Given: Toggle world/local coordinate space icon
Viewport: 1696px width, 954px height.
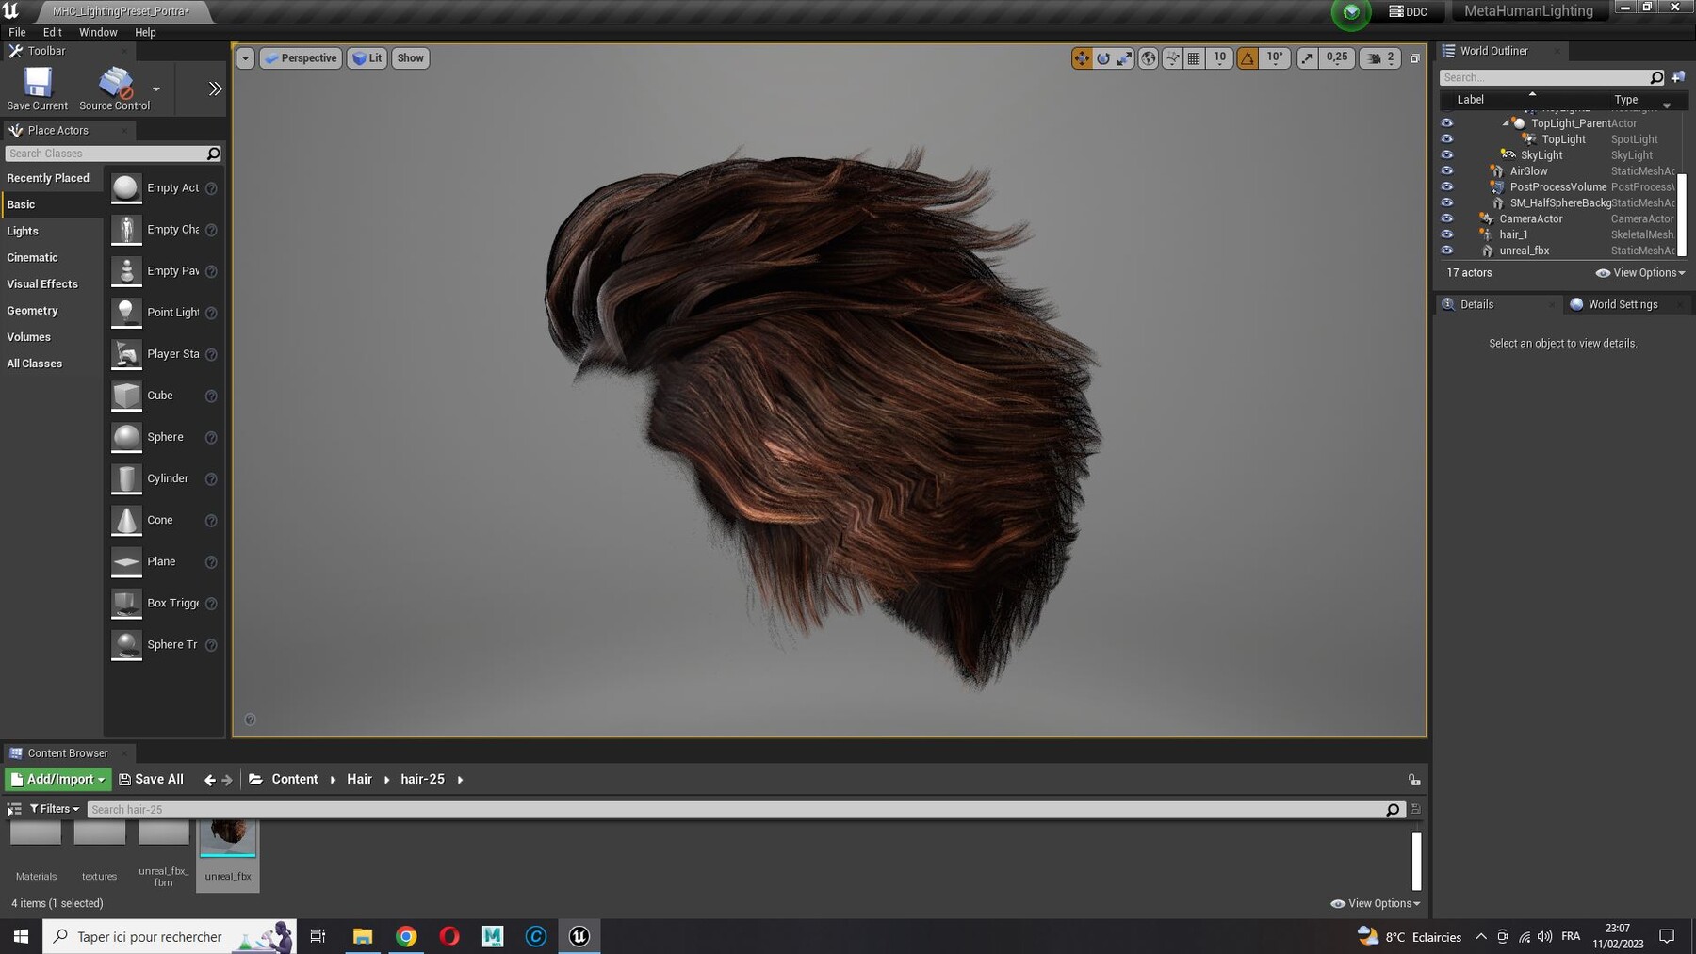Looking at the screenshot, I should [1149, 58].
